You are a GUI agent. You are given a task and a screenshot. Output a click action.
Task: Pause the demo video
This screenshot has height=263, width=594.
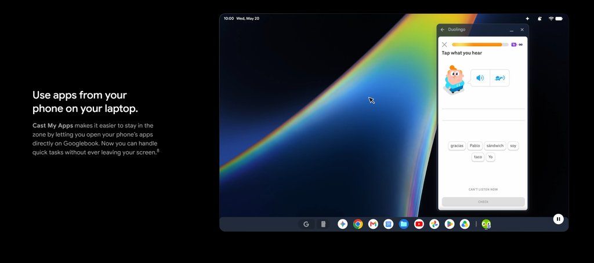click(558, 219)
